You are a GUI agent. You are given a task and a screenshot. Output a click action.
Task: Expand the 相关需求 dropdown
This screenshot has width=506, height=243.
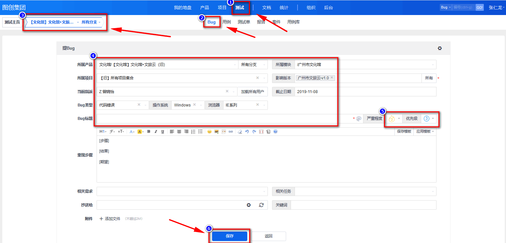click(x=182, y=191)
